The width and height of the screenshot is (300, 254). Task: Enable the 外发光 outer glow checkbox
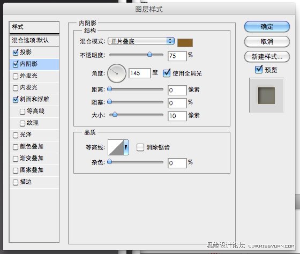pyautogui.click(x=16, y=76)
